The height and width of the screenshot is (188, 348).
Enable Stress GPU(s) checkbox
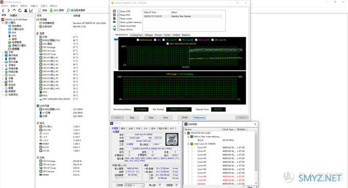pyautogui.click(x=119, y=29)
